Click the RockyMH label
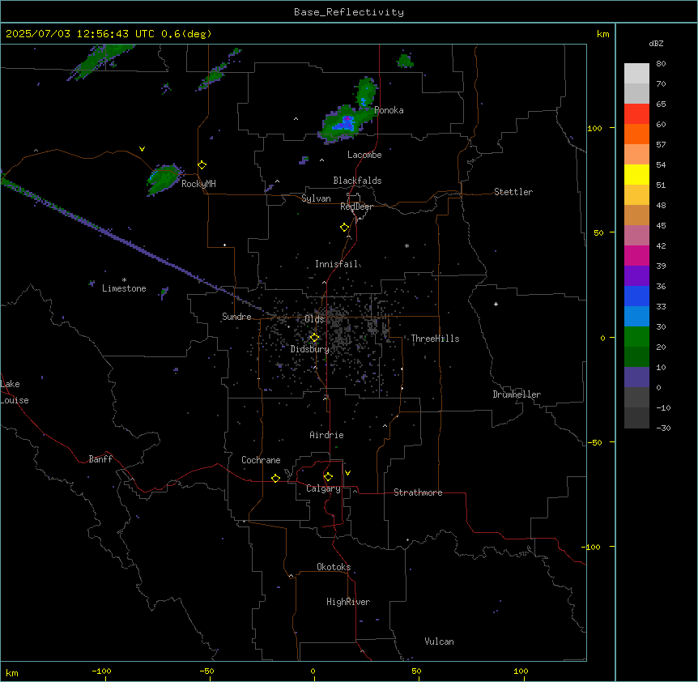Screen dimensions: 698x682 click(198, 184)
